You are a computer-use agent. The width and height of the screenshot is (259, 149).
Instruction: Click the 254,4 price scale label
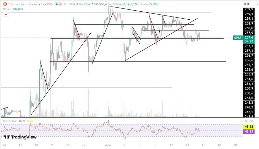249,84
